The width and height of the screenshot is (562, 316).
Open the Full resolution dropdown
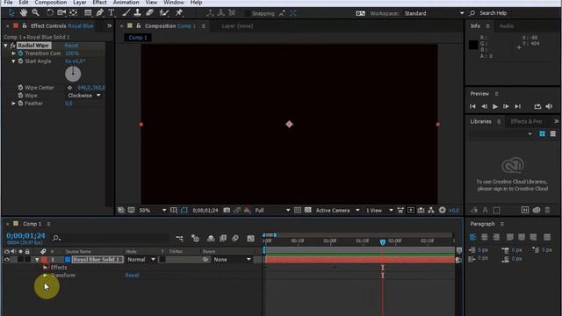(x=272, y=211)
